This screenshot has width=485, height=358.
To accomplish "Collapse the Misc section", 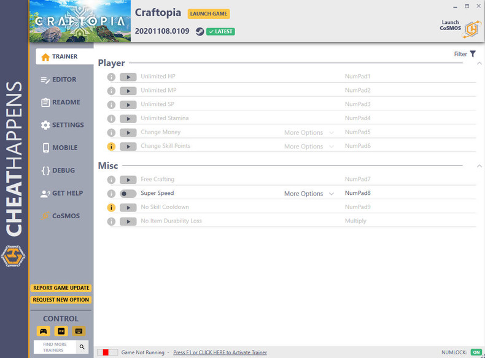I will [479, 166].
